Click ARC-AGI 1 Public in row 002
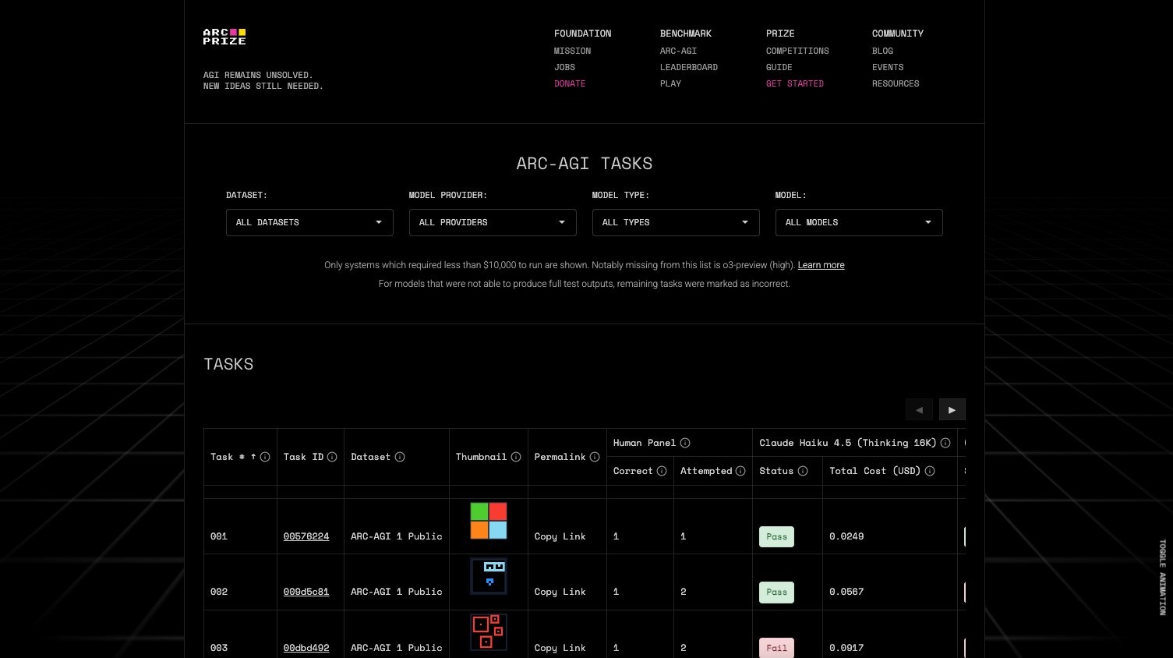Image resolution: width=1173 pixels, height=658 pixels. [x=396, y=592]
